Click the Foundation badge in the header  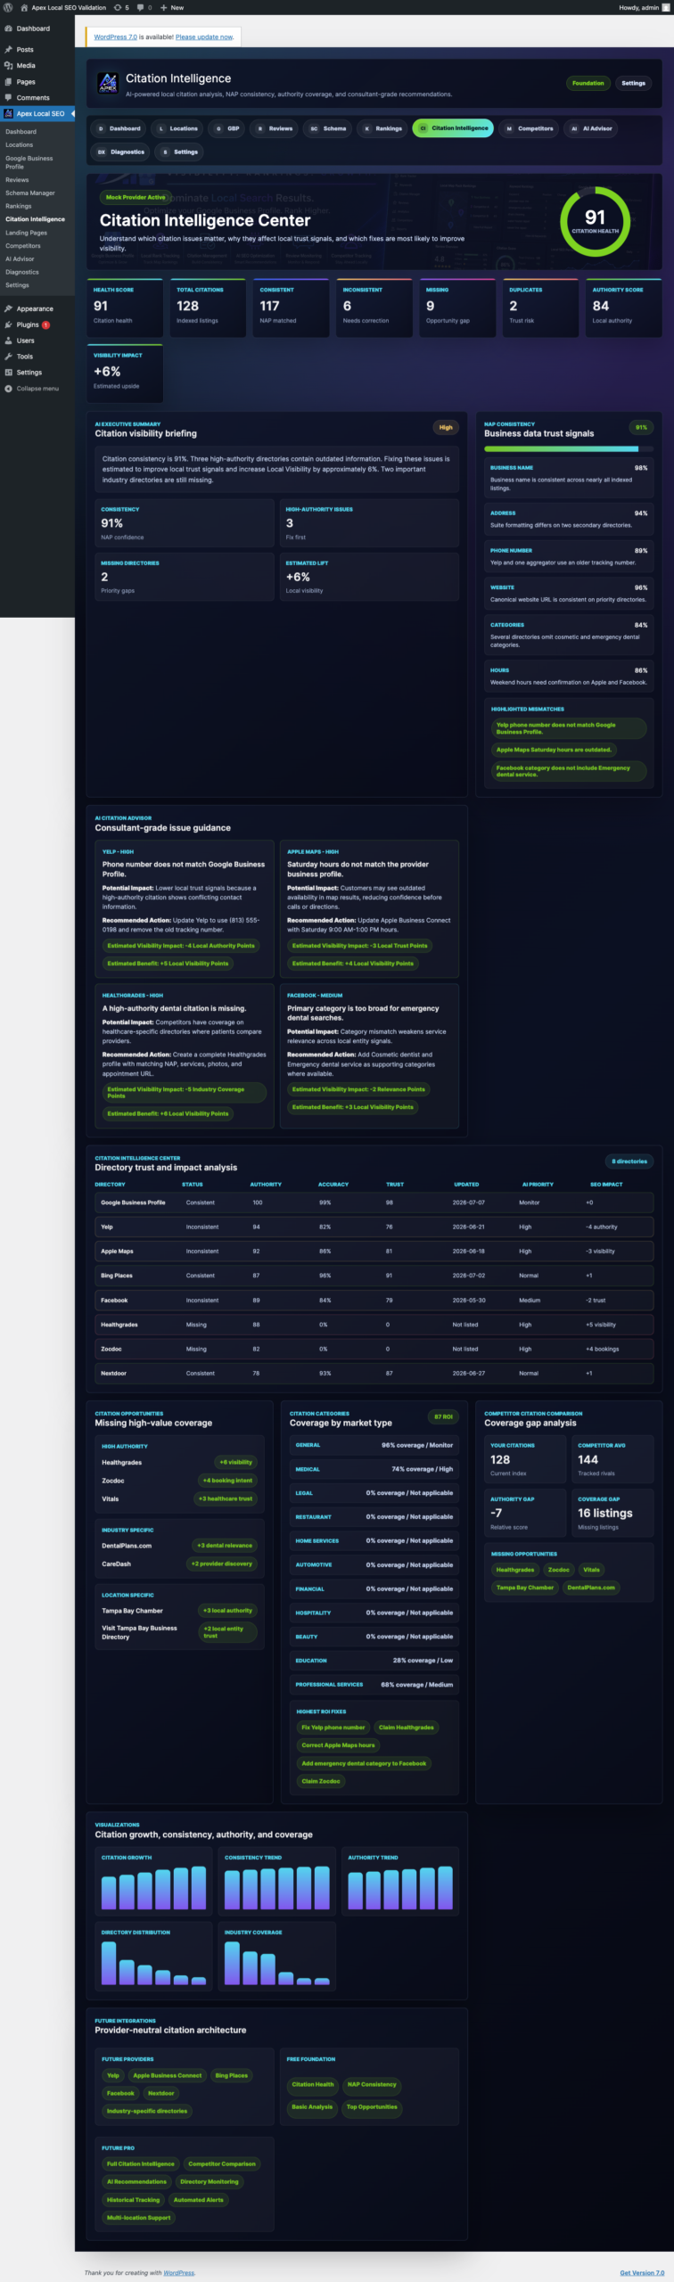pos(588,83)
